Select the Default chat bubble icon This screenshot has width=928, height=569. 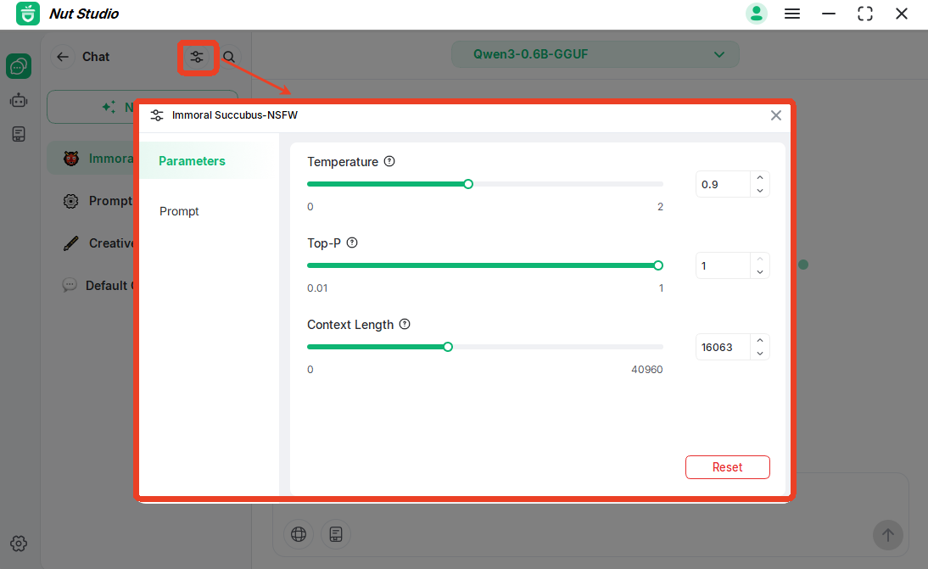tap(70, 285)
